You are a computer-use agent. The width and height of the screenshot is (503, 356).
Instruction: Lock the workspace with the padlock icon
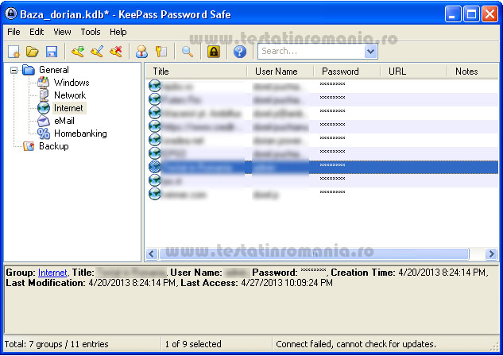(214, 52)
